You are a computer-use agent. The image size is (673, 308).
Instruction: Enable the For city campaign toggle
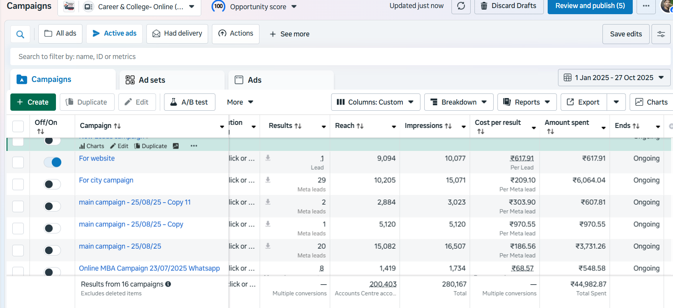pyautogui.click(x=53, y=184)
